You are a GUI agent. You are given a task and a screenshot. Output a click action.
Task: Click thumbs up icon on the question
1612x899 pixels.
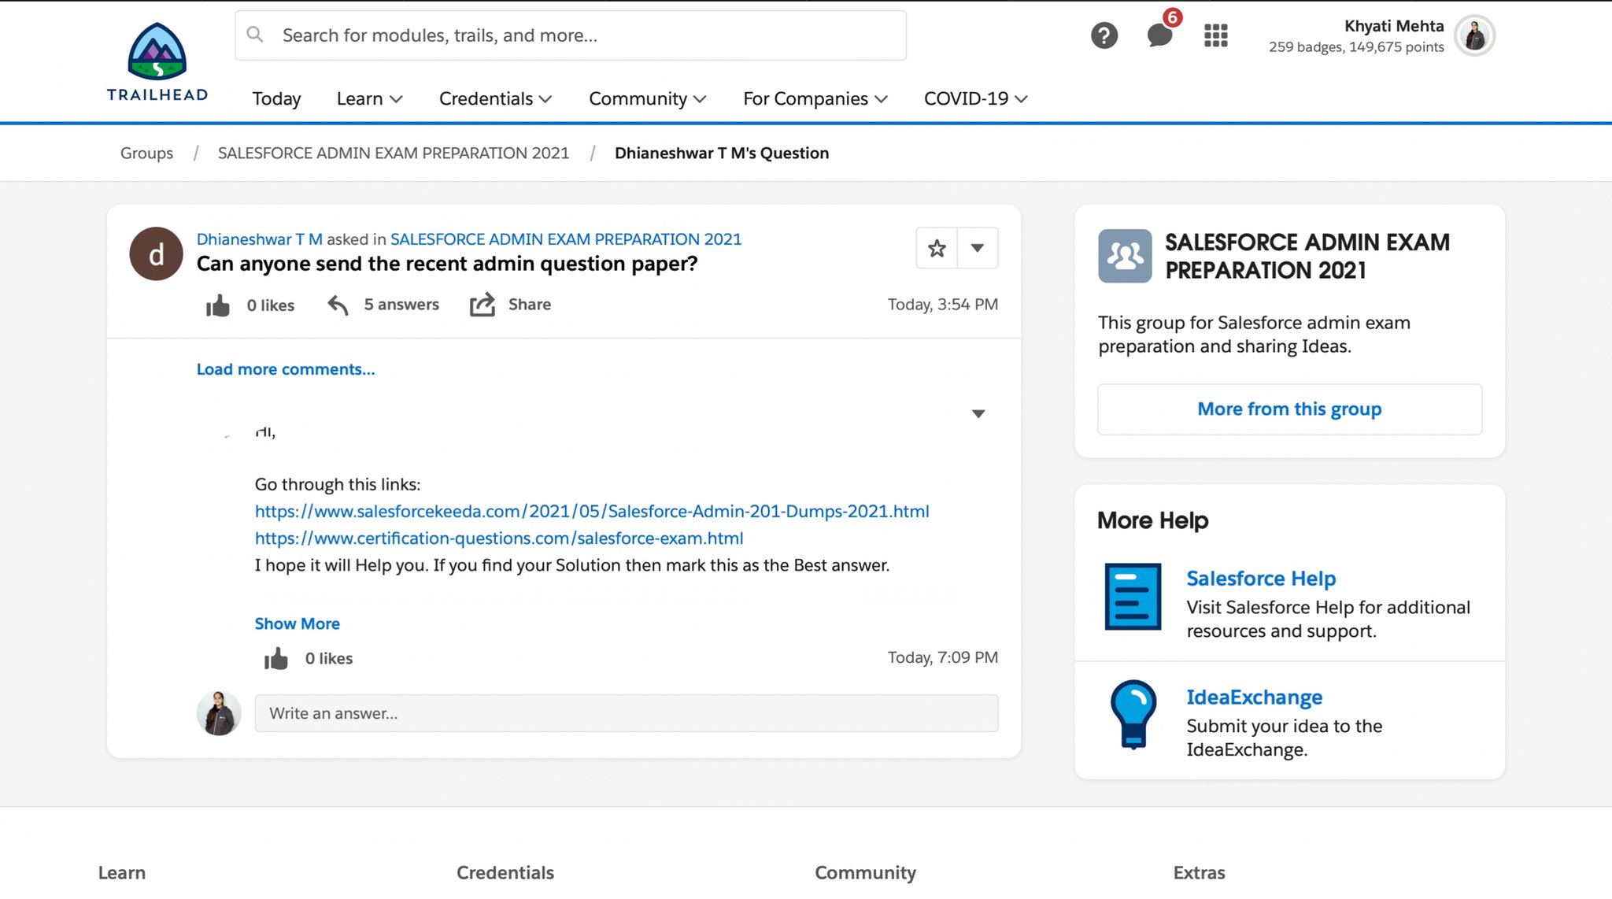[x=218, y=305]
